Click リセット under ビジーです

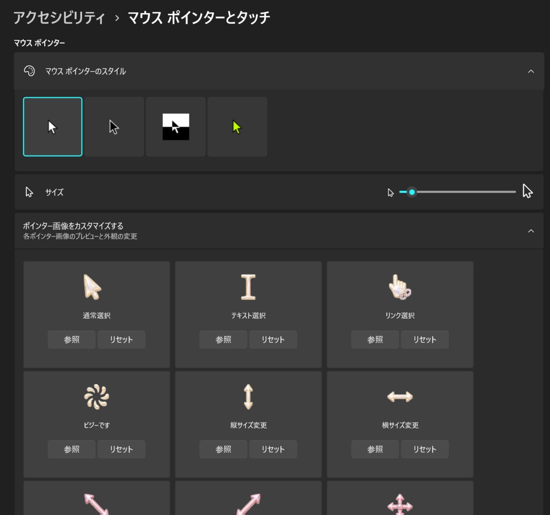click(x=121, y=449)
